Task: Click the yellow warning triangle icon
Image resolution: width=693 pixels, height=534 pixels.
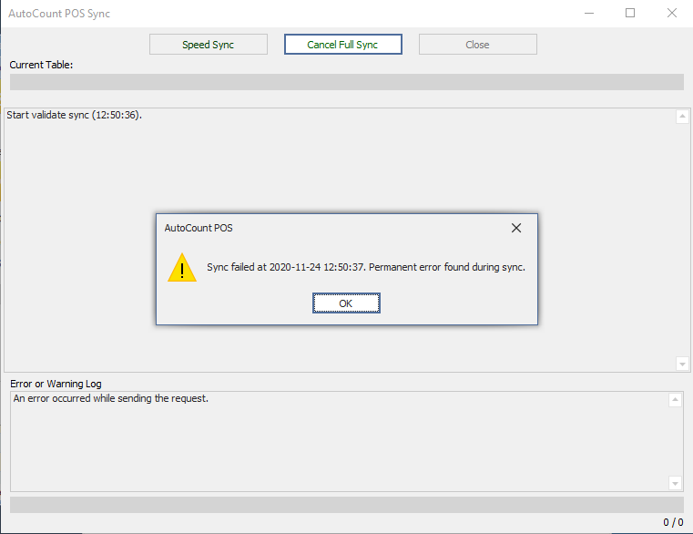Action: (x=183, y=268)
